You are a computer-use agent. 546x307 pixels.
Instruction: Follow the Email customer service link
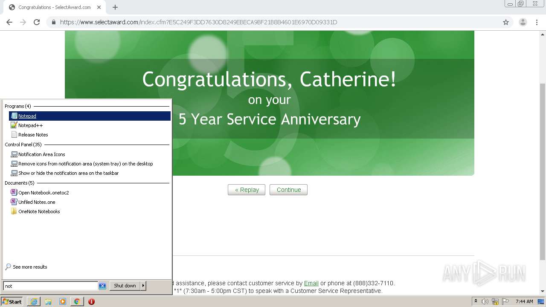coord(311,283)
